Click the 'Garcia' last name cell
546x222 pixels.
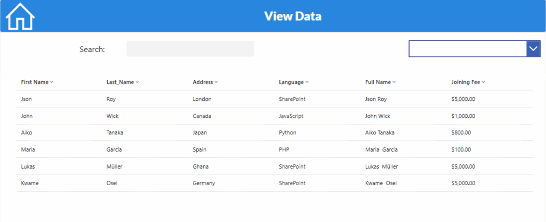pyautogui.click(x=114, y=149)
